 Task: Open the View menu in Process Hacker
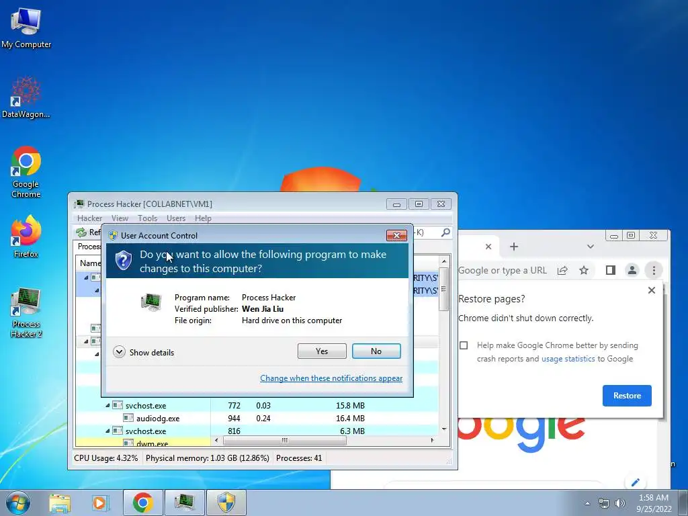coord(120,218)
